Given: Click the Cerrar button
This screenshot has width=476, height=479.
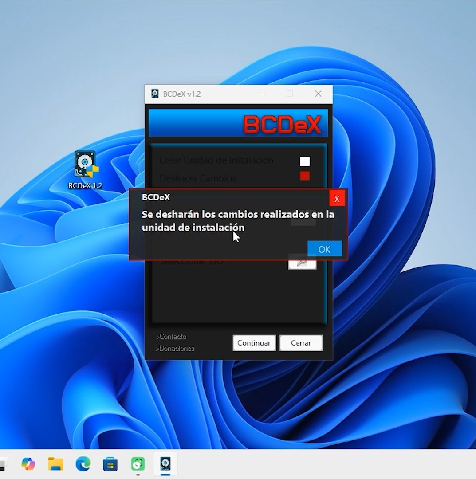Looking at the screenshot, I should [301, 343].
